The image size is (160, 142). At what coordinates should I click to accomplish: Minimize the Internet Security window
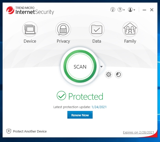(144, 10)
